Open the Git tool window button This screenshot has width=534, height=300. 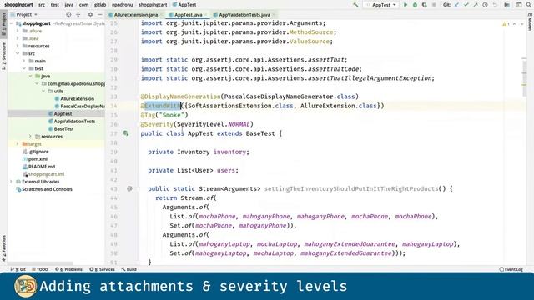(x=18, y=269)
